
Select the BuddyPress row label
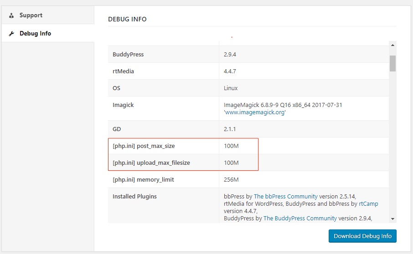[x=128, y=55]
